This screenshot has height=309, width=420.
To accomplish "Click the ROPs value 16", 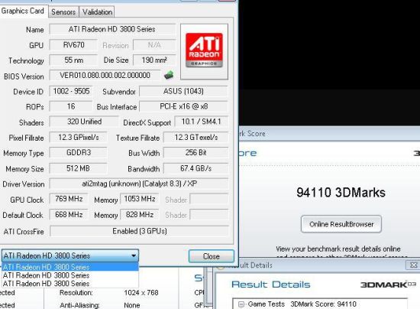I will tap(71, 106).
